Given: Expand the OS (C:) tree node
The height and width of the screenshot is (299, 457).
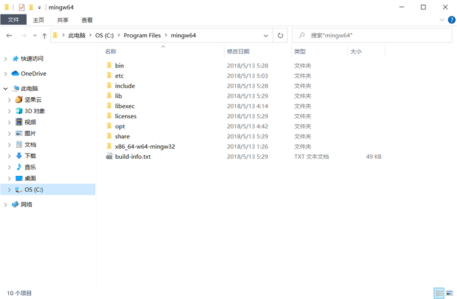Looking at the screenshot, I should 10,190.
